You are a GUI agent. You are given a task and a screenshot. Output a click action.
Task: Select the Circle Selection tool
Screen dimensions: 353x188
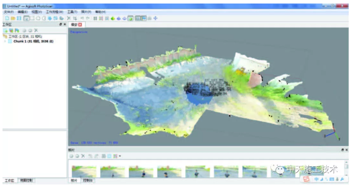point(38,19)
